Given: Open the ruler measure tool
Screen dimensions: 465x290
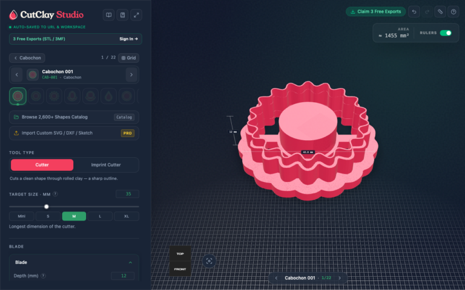Looking at the screenshot, I should 440,12.
